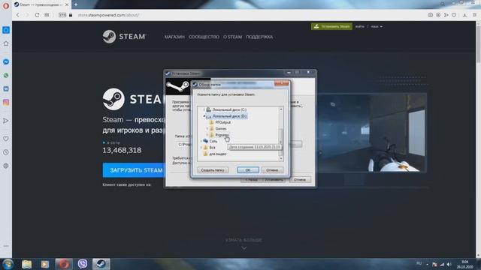Click the войти login link
The width and height of the screenshot is (481, 270).
pos(359,27)
